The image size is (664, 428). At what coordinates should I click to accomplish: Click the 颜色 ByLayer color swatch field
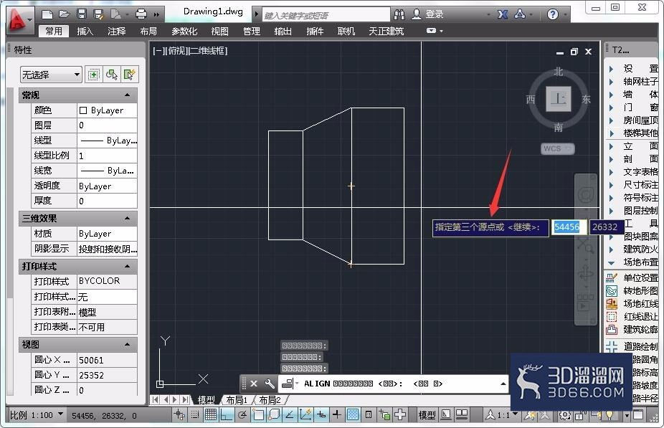click(x=107, y=110)
